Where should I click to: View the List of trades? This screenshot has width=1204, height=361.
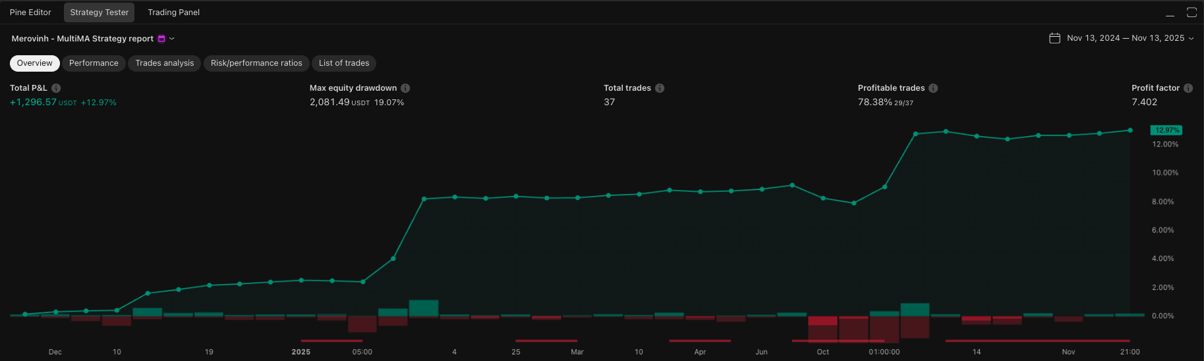pyautogui.click(x=344, y=63)
